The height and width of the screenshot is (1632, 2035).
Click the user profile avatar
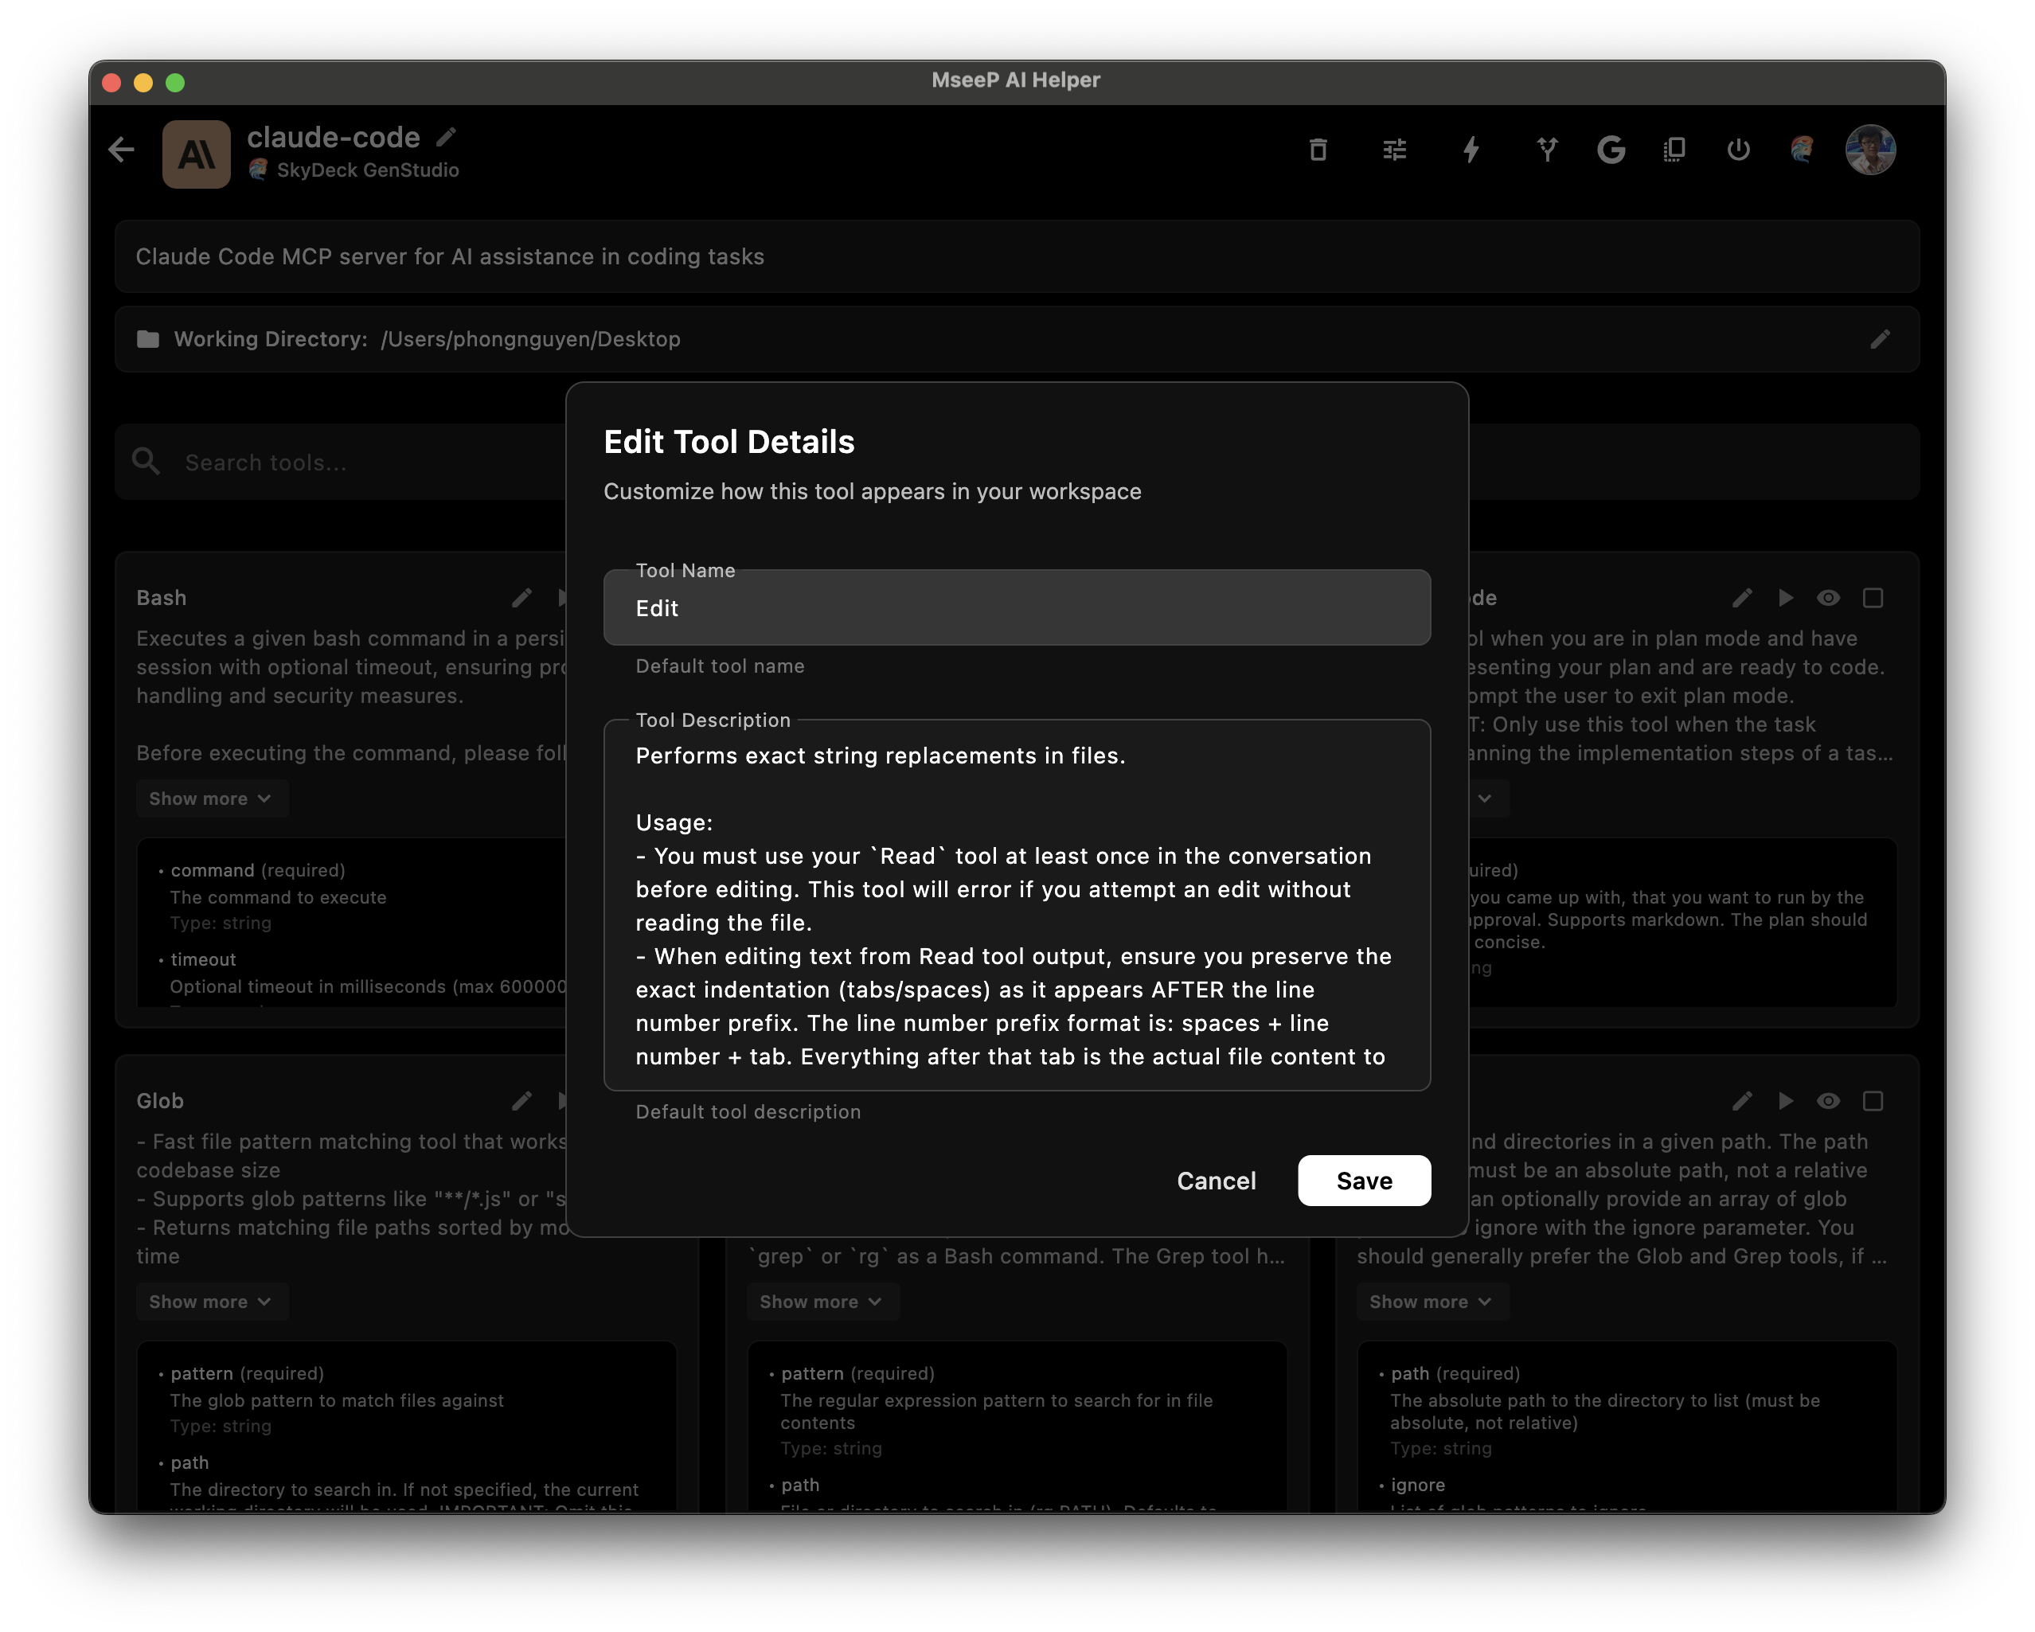pyautogui.click(x=1870, y=150)
